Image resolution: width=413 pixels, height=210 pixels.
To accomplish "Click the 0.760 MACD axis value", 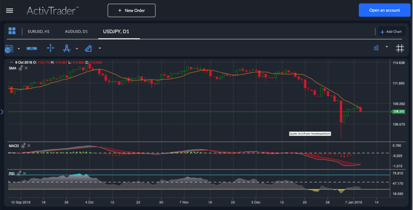I will pyautogui.click(x=396, y=146).
